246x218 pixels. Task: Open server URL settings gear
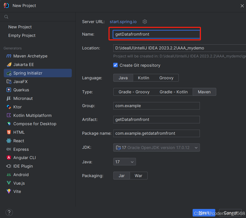click(145, 22)
